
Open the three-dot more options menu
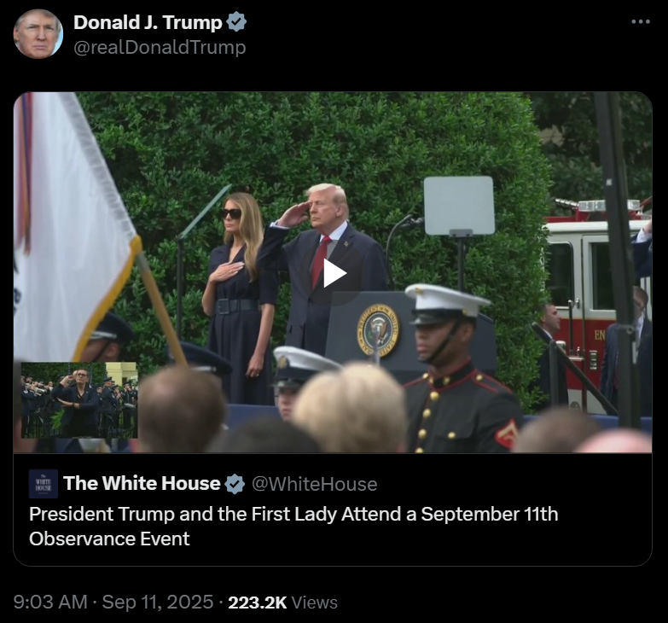[x=641, y=21]
